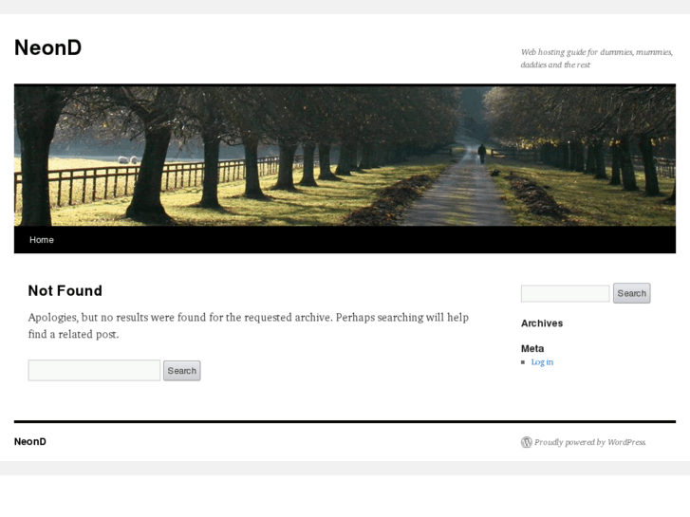Screen dimensions: 690x517
Task: Select the Not Found heading text
Action: [x=65, y=291]
